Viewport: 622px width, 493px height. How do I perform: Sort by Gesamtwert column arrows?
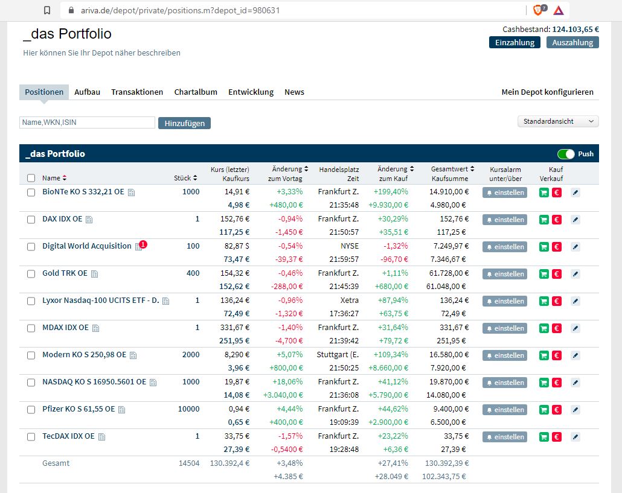(x=472, y=170)
